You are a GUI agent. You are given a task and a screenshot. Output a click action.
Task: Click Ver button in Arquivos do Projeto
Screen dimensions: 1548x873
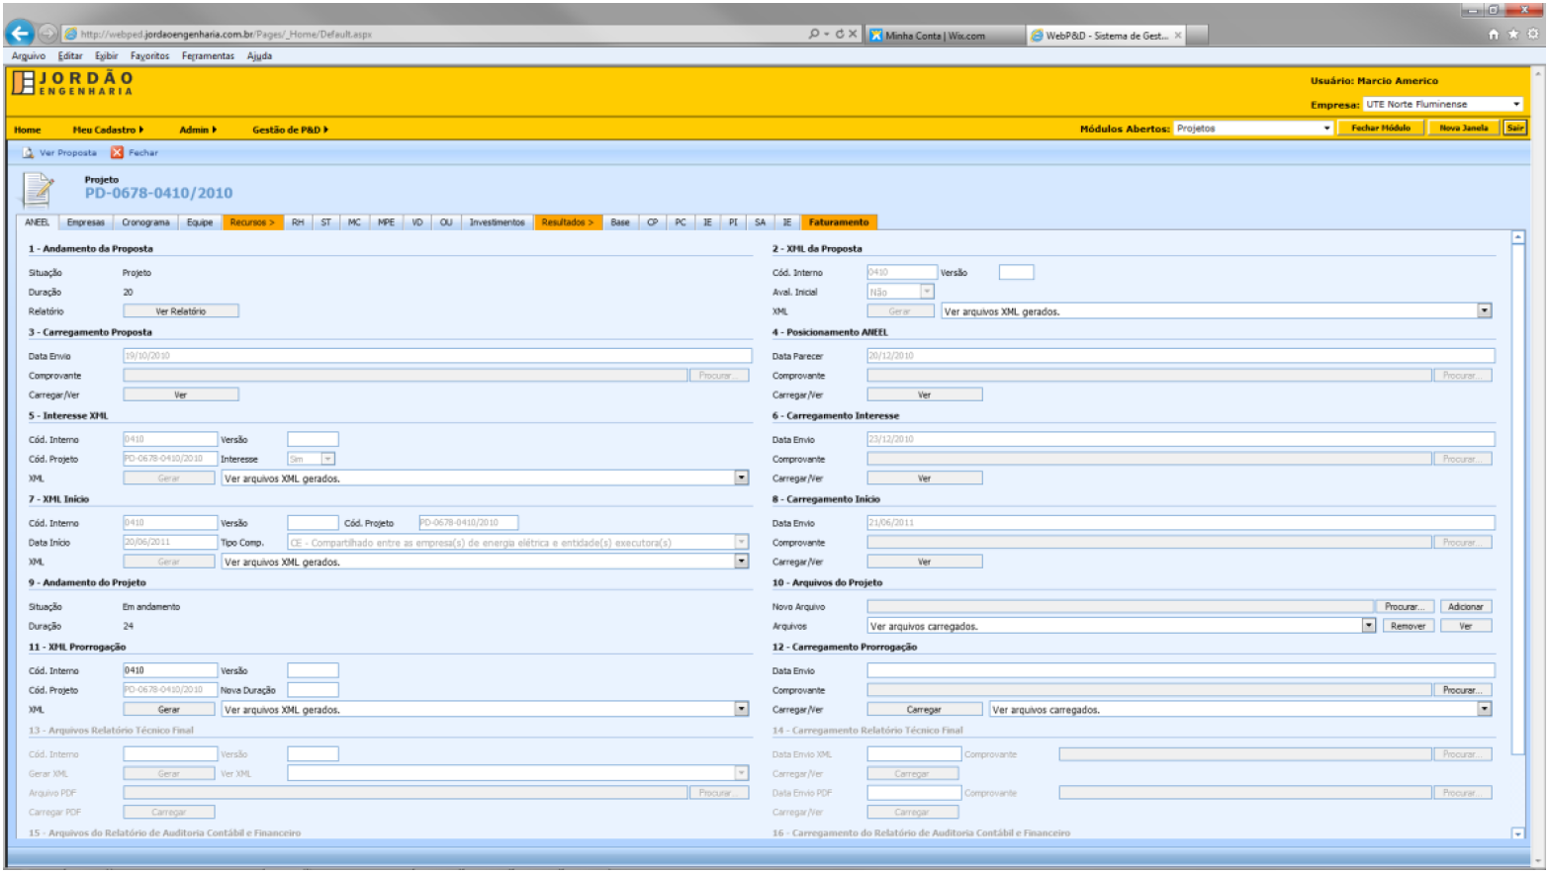pos(1465,626)
